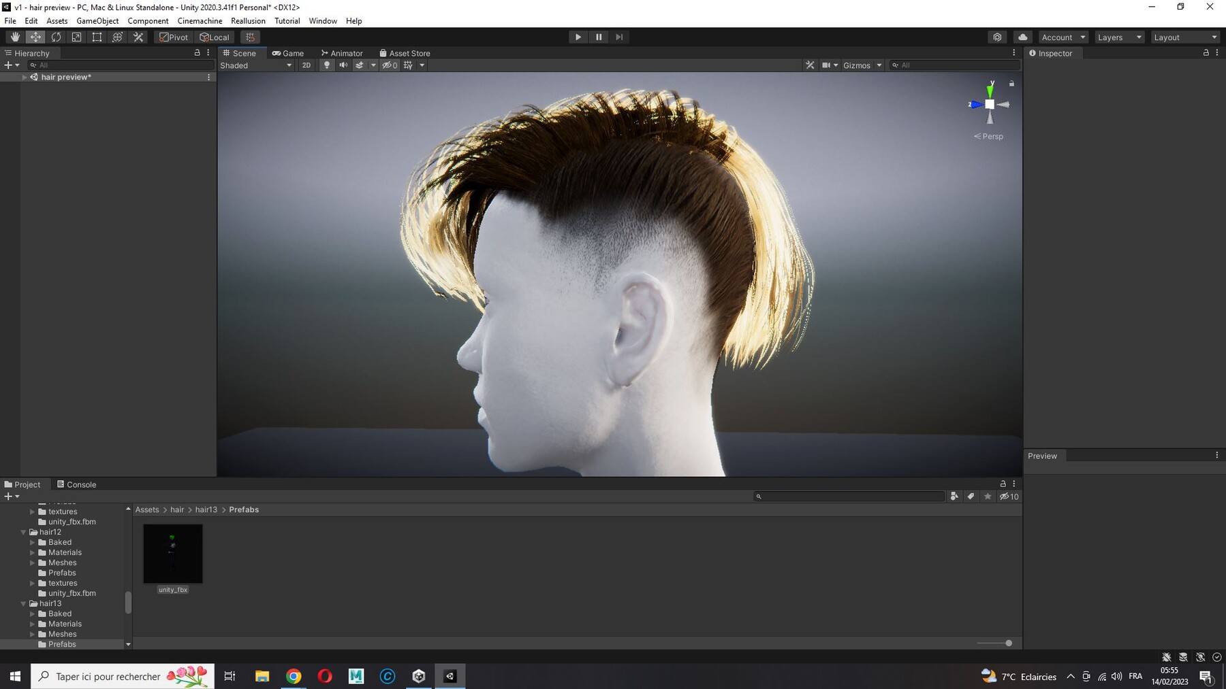Viewport: 1226px width, 689px height.
Task: Switch to the Game tab
Action: [x=288, y=53]
